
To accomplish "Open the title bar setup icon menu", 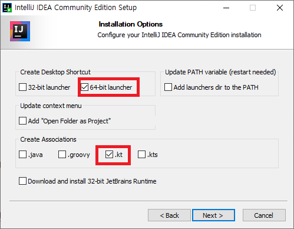I will coord(7,8).
